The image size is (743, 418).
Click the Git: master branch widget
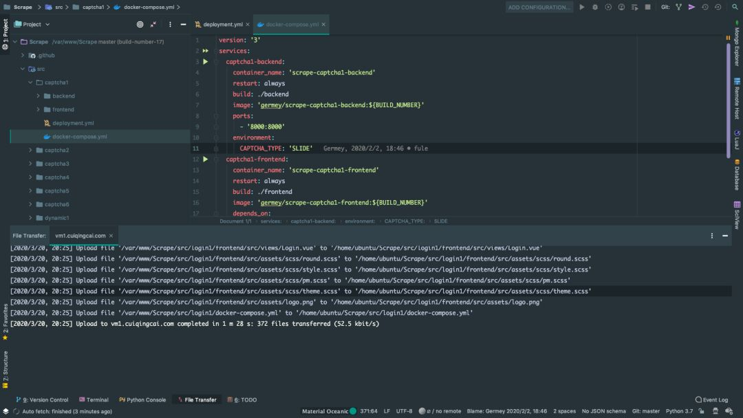click(645, 411)
